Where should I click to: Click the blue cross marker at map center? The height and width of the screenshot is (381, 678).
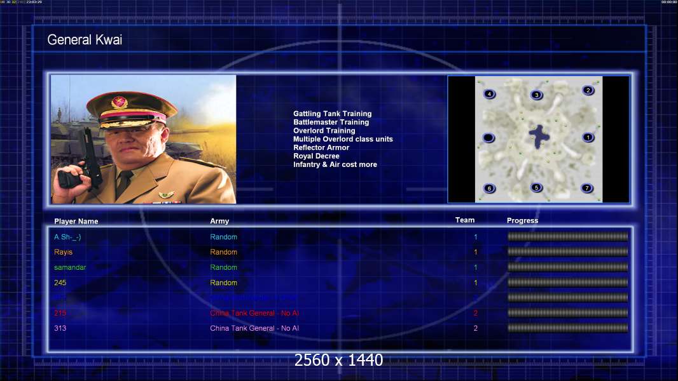[x=539, y=137]
